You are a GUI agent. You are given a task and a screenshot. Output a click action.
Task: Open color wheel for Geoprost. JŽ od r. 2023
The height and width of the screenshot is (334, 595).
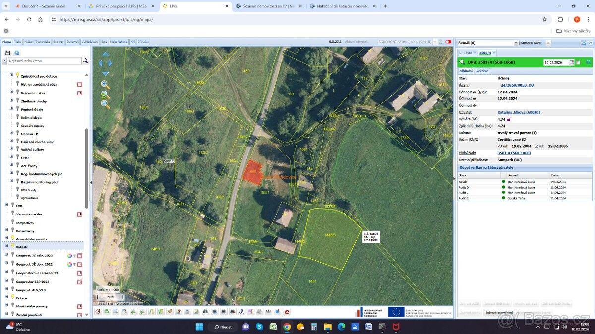pos(69,256)
